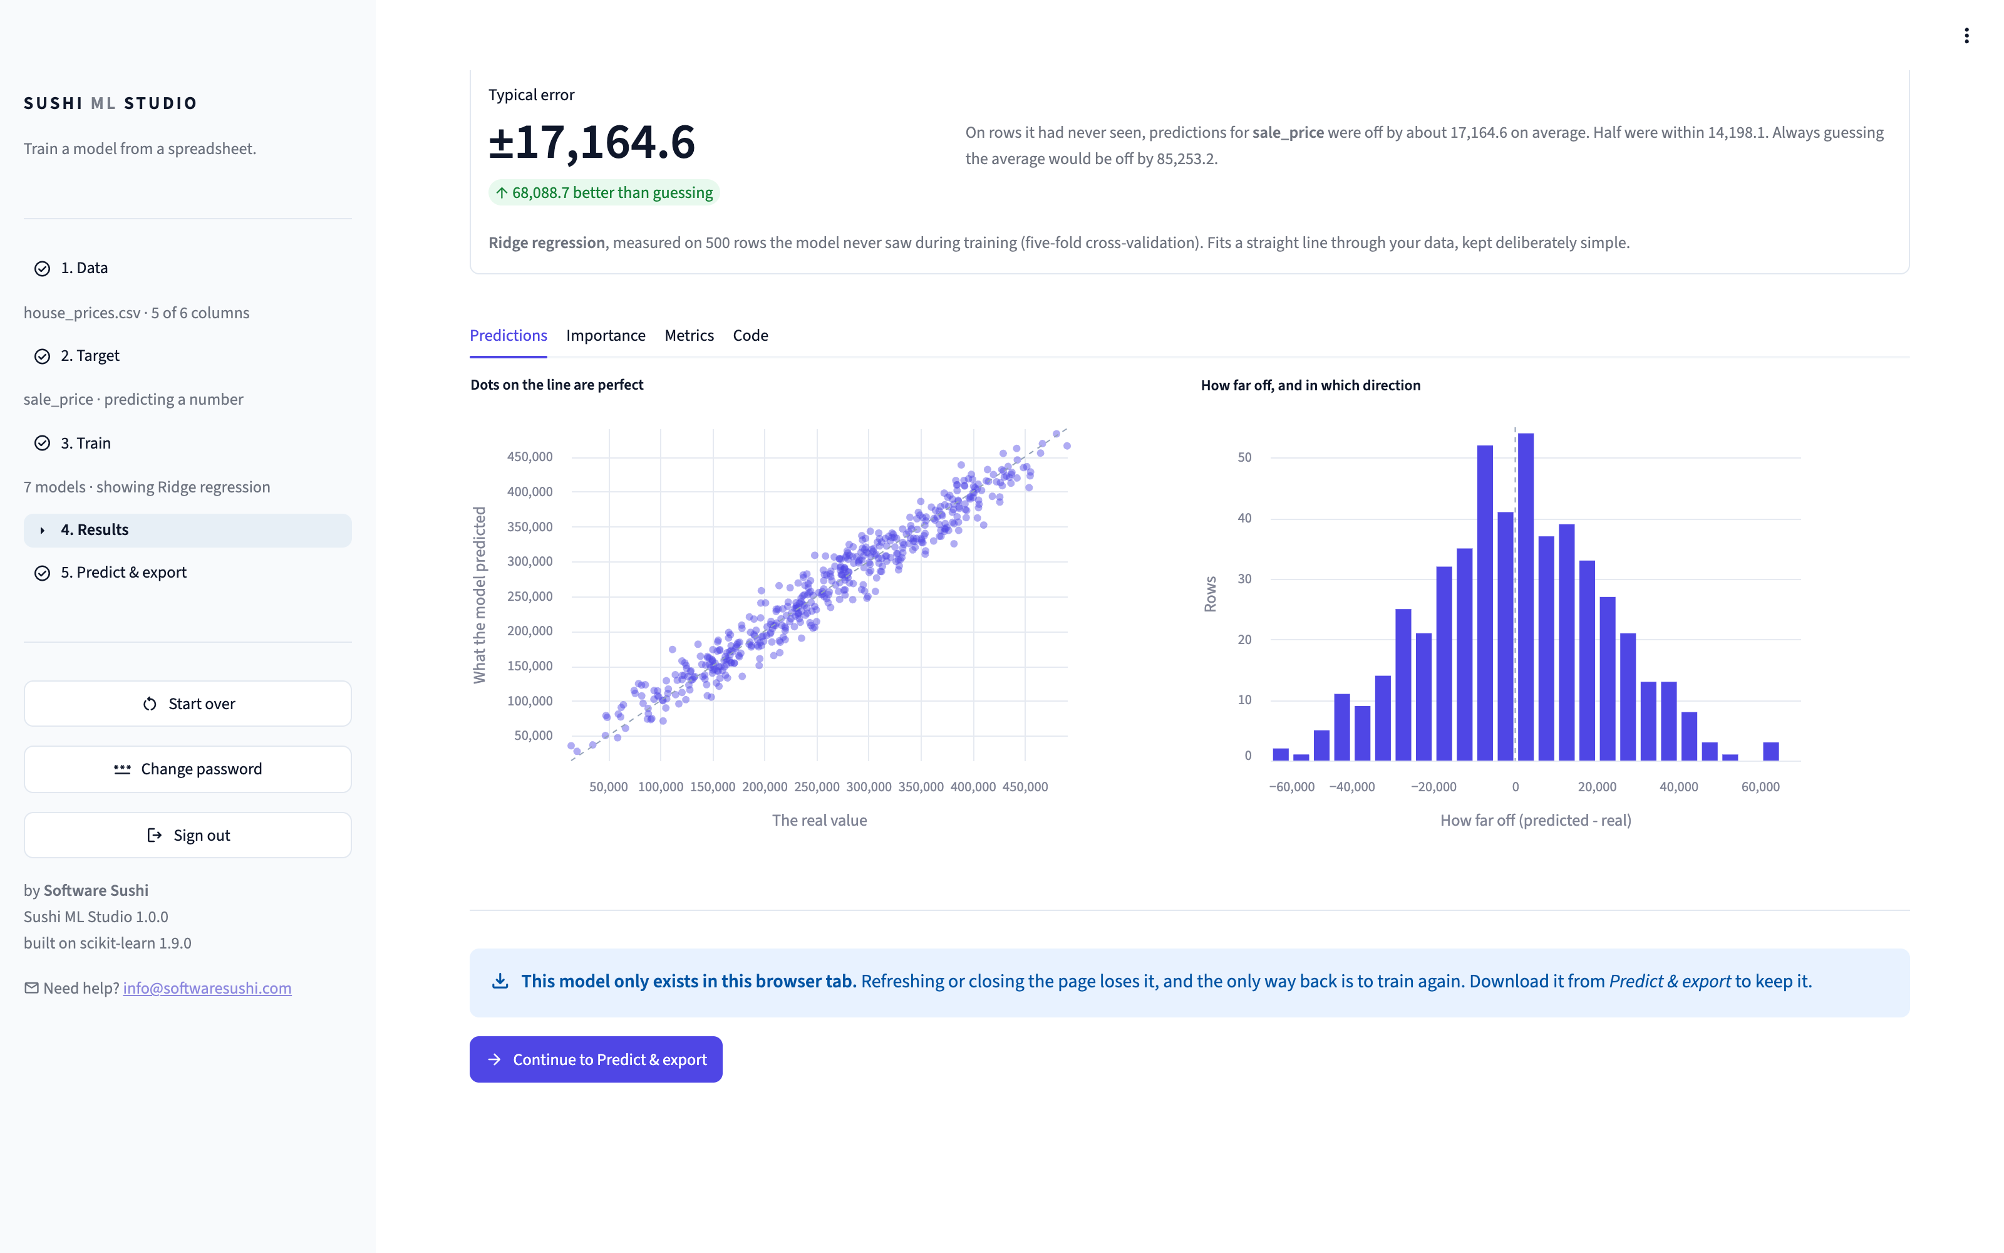
Task: Click Continue to Predict & export
Action: (x=596, y=1059)
